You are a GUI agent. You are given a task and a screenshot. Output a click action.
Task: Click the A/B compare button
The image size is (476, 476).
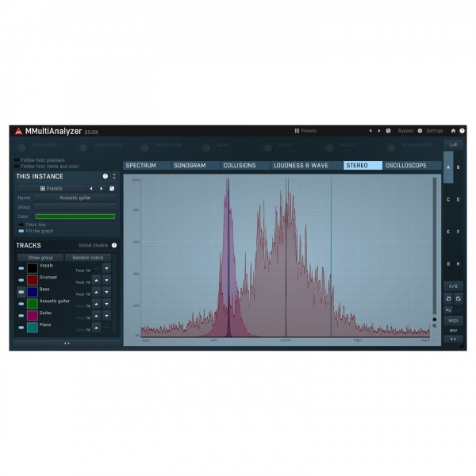pos(453,286)
